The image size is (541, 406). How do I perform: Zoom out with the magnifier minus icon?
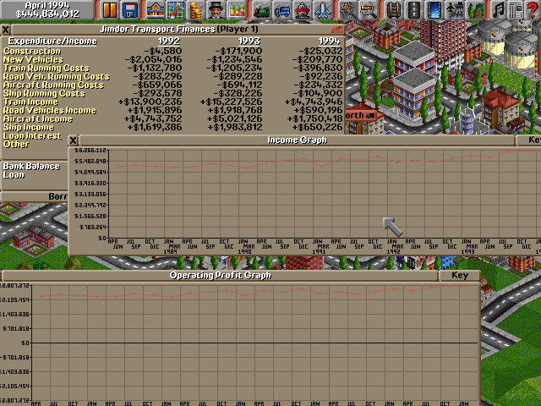[x=369, y=10]
